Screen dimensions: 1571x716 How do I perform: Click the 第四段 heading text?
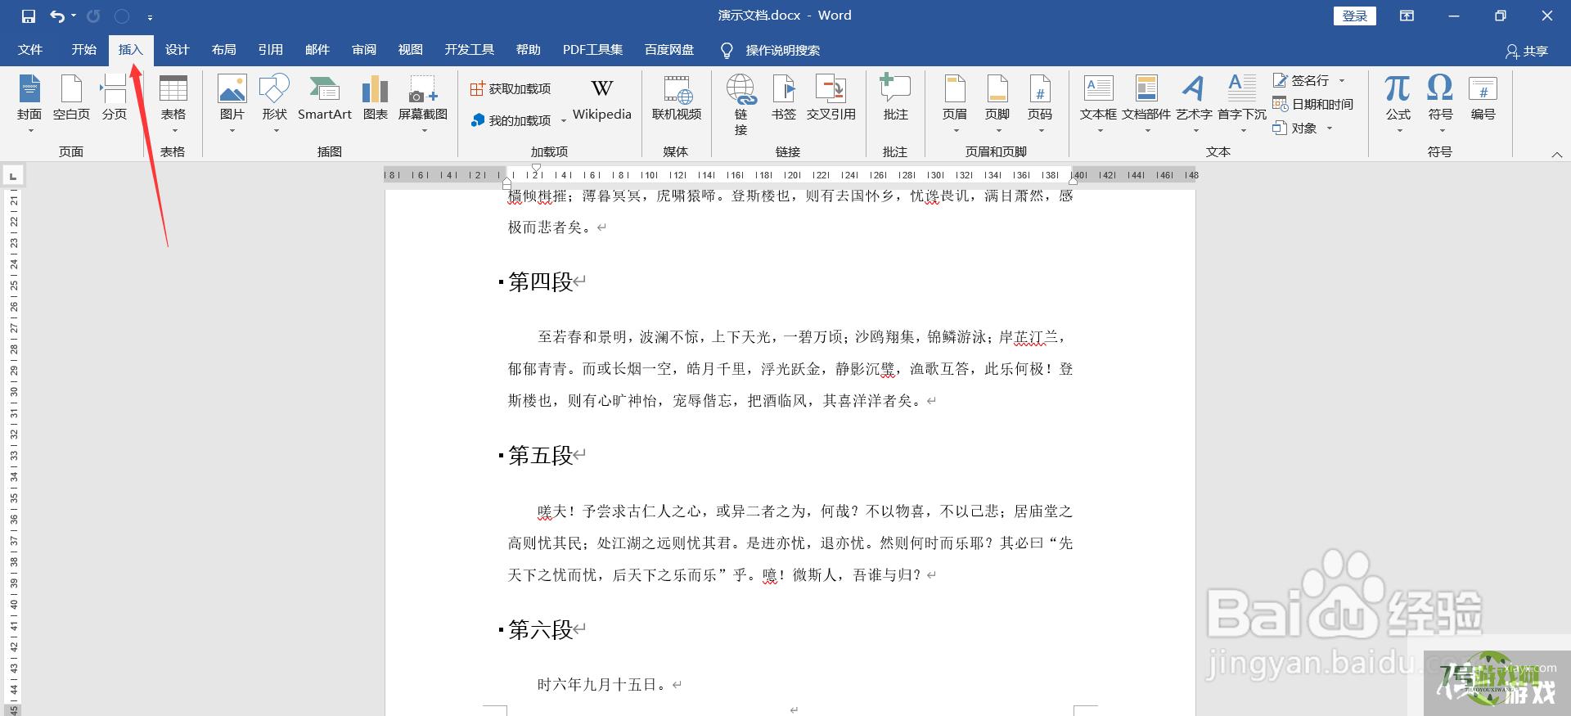pos(540,282)
